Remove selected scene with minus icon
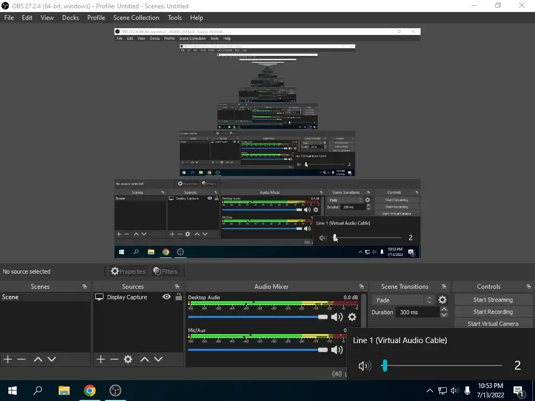Viewport: 535px width, 401px height. click(21, 359)
